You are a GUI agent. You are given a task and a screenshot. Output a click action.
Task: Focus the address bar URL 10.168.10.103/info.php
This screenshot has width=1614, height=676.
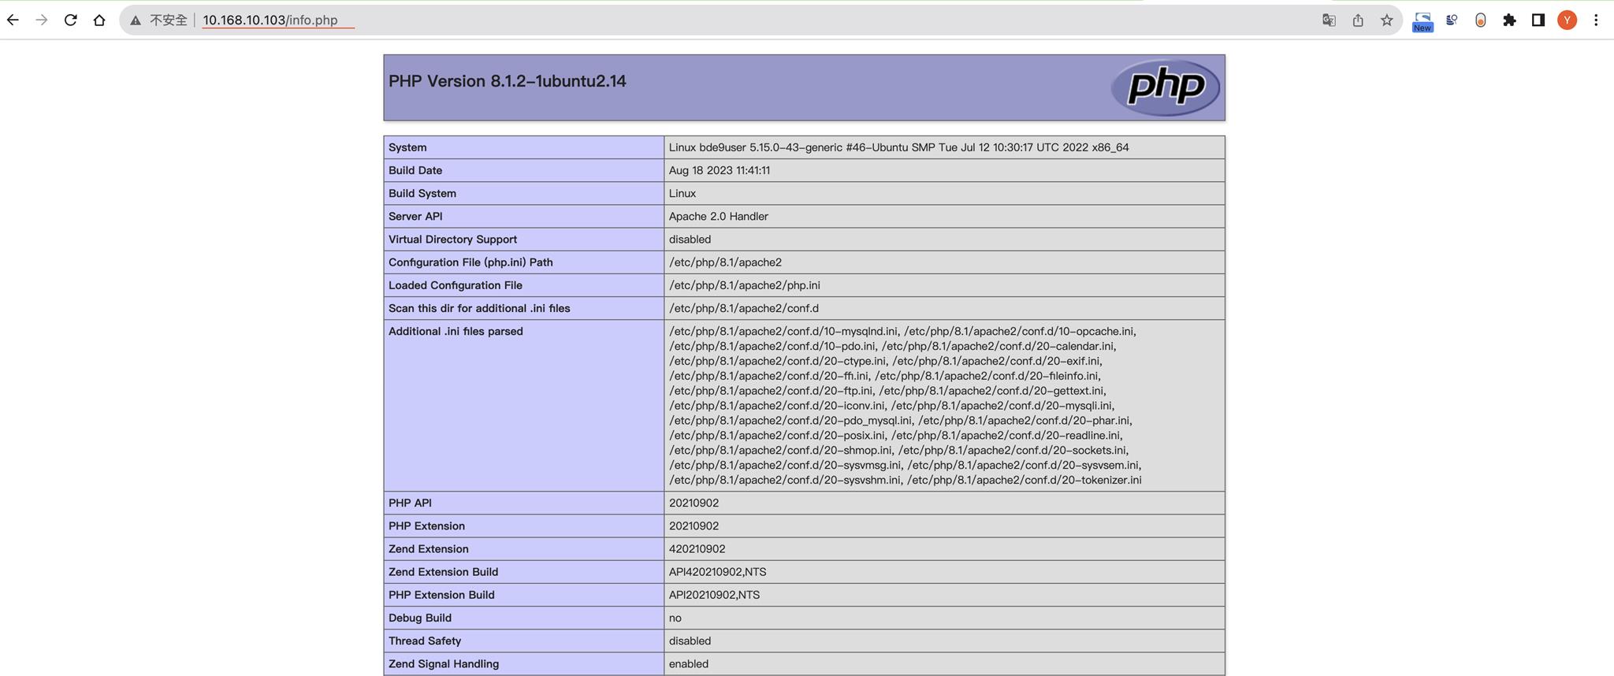(x=270, y=20)
